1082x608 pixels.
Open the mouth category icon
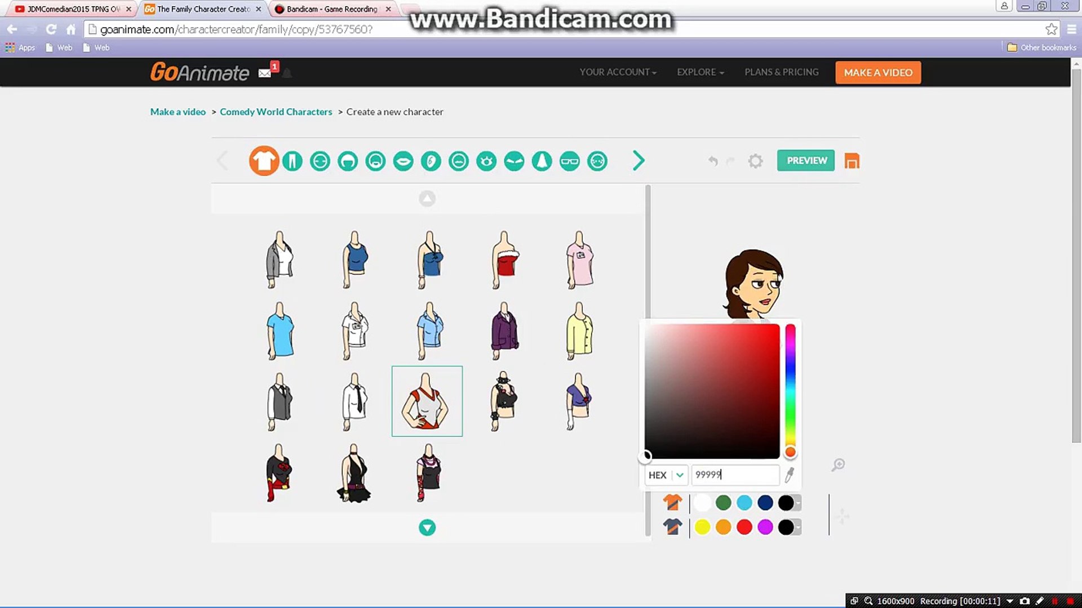pos(403,160)
